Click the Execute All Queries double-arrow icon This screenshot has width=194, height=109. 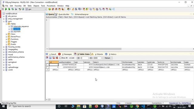pos(9,9)
